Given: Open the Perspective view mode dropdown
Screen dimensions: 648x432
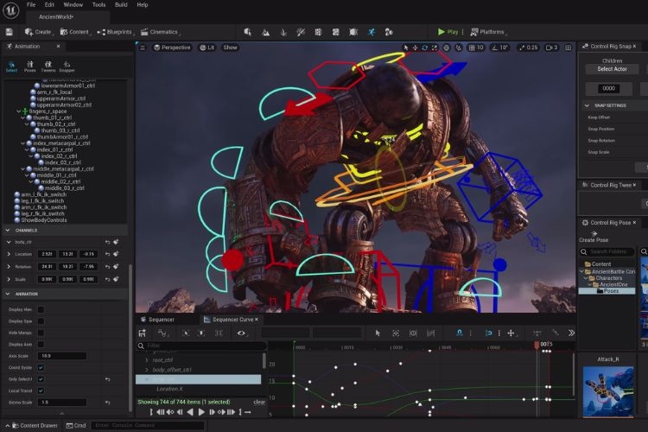Looking at the screenshot, I should (172, 48).
